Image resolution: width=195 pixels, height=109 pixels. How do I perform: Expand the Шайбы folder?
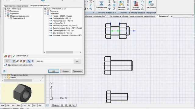click(5, 78)
